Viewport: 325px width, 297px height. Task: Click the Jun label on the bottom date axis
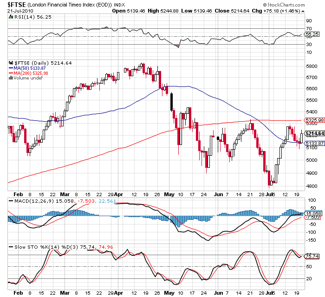click(219, 293)
